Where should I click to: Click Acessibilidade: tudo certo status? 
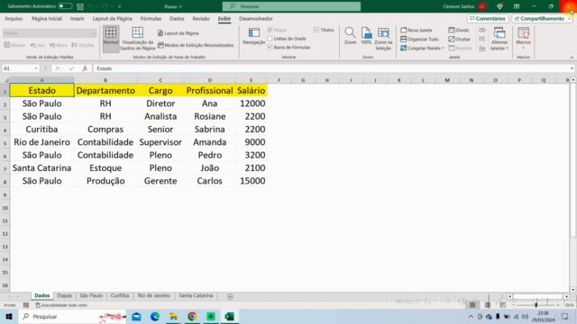coord(61,305)
